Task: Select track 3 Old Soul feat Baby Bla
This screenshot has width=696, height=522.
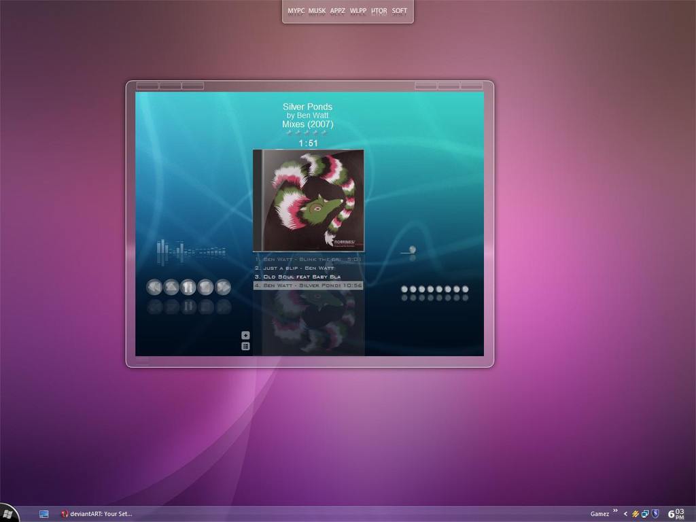Action: pos(308,277)
